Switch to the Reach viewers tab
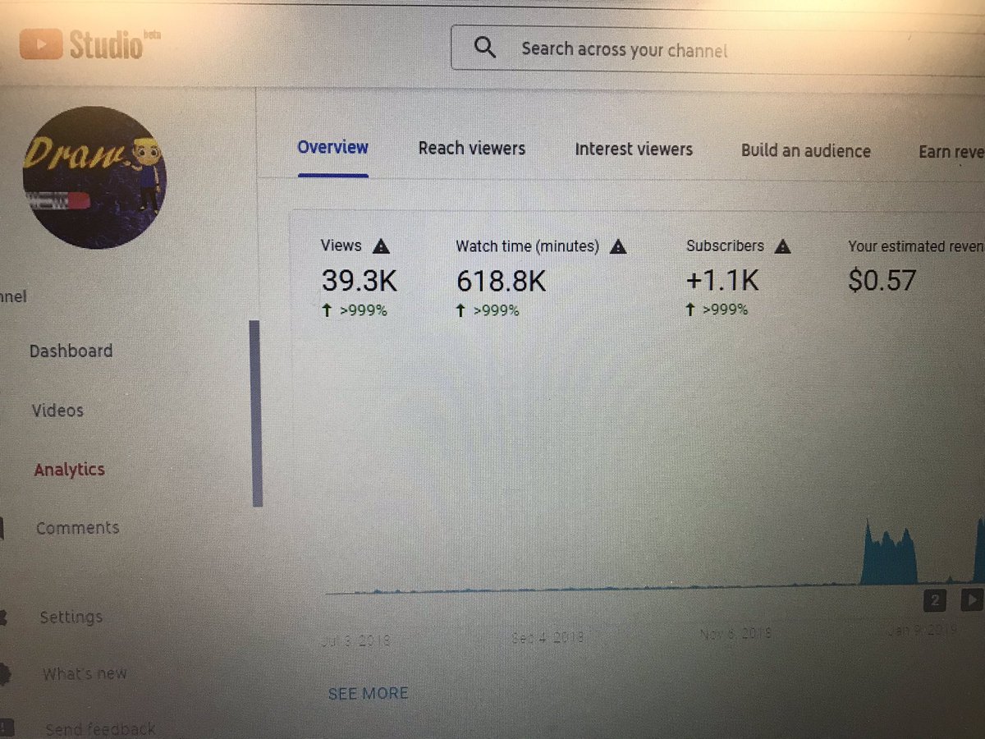The image size is (985, 739). pos(472,149)
